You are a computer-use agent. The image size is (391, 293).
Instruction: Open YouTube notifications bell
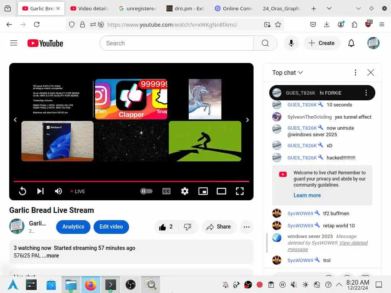point(351,43)
